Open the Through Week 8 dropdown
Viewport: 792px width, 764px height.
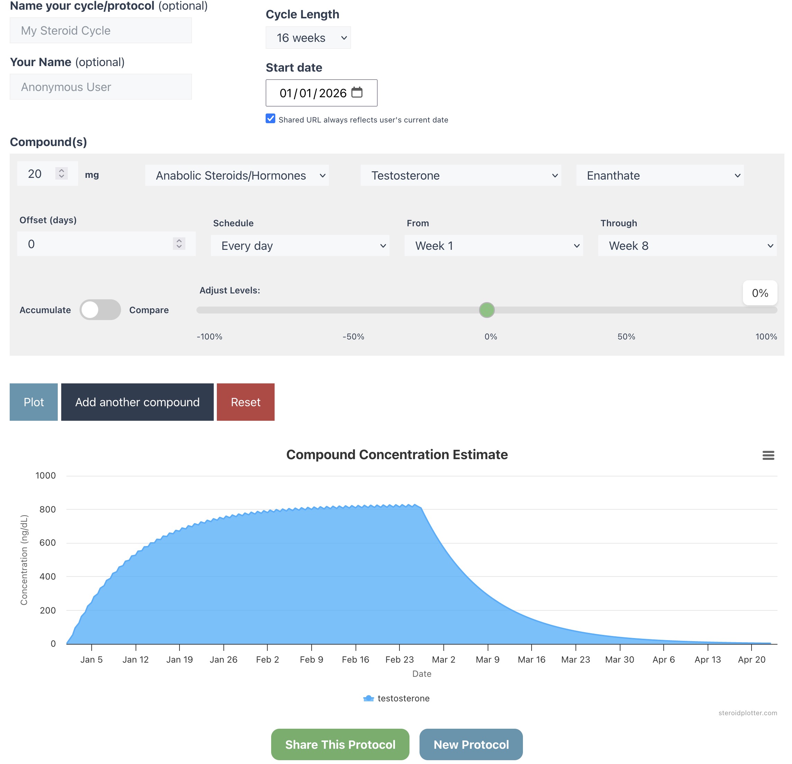(x=687, y=245)
